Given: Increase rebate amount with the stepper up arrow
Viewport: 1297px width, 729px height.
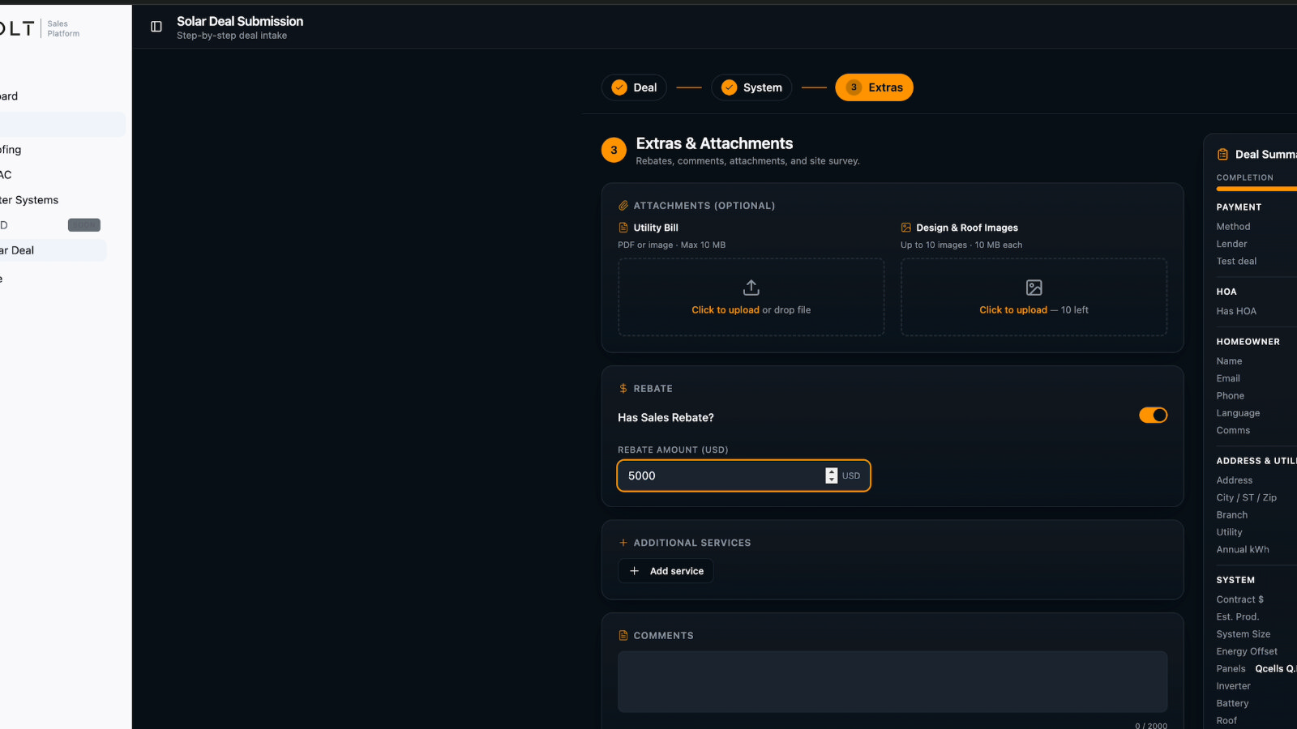Looking at the screenshot, I should point(832,471).
